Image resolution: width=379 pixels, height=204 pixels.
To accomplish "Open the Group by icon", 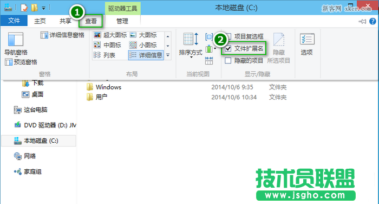I will pos(209,37).
